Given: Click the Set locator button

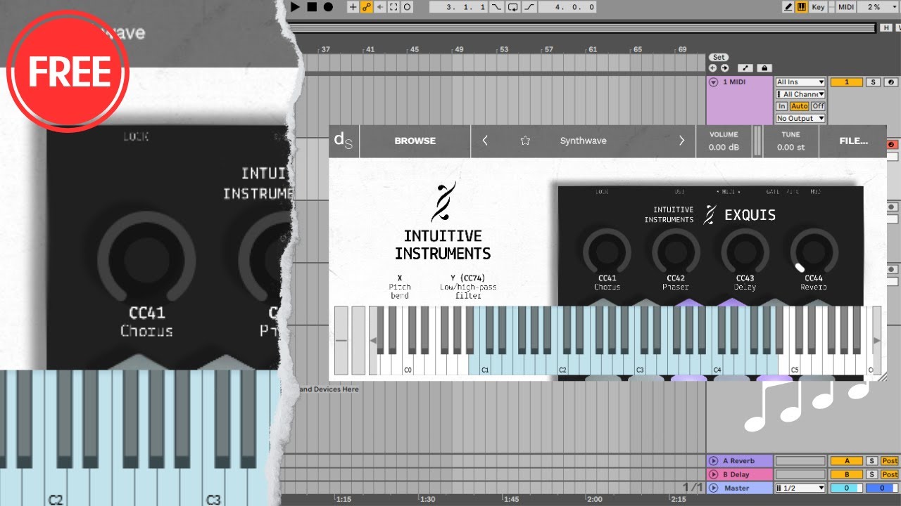Looking at the screenshot, I should tap(719, 58).
